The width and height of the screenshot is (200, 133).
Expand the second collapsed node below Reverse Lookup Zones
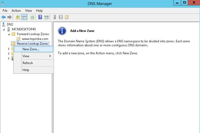pyautogui.click(x=9, y=53)
